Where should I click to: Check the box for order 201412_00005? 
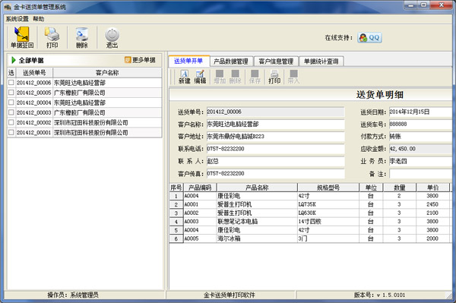pos(11,93)
